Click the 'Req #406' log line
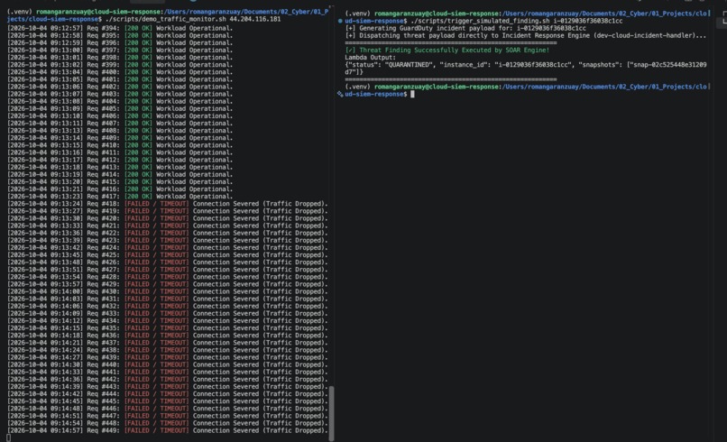 (x=120, y=116)
